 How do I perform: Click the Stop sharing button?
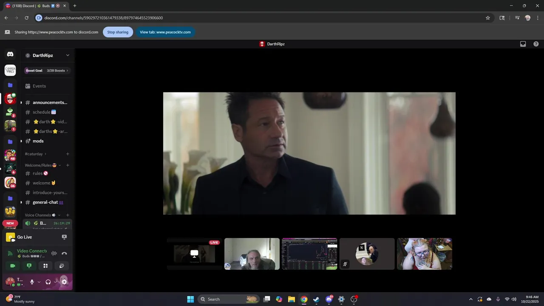coord(118,32)
